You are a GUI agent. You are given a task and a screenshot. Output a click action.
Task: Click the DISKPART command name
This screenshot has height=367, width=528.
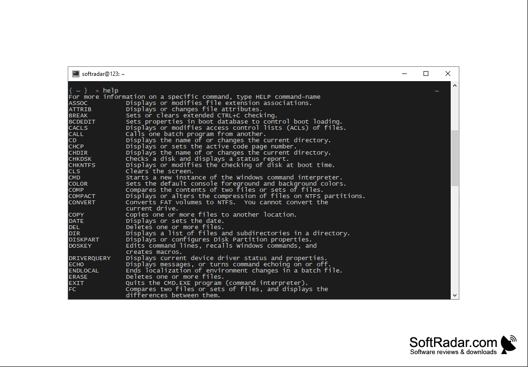pyautogui.click(x=84, y=240)
